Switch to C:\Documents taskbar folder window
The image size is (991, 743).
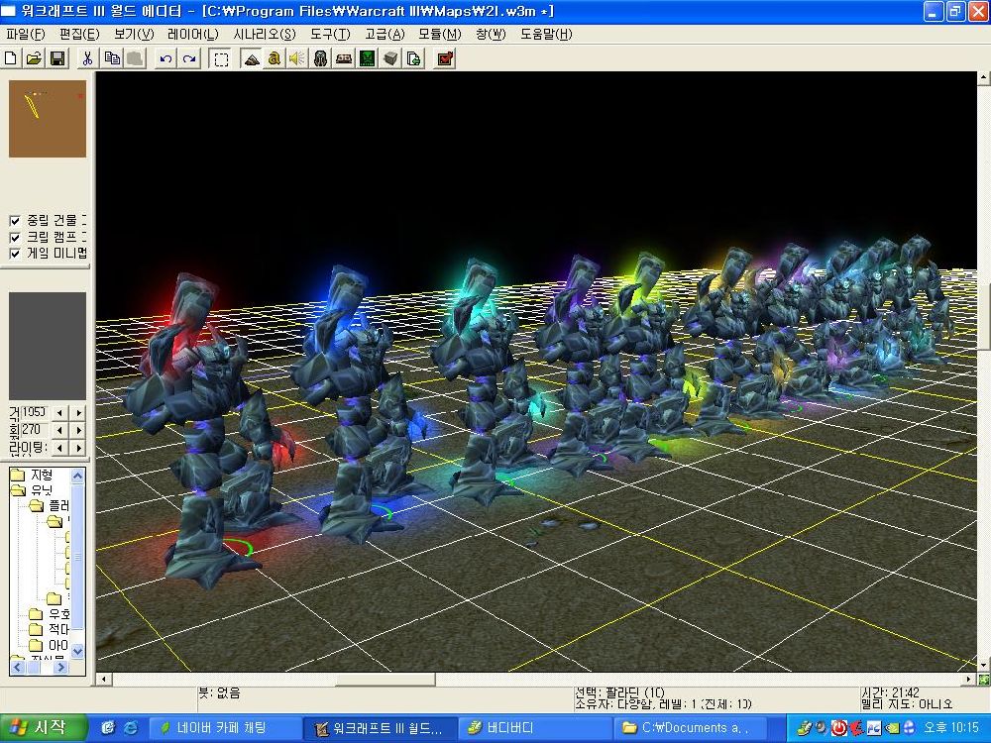pos(690,728)
